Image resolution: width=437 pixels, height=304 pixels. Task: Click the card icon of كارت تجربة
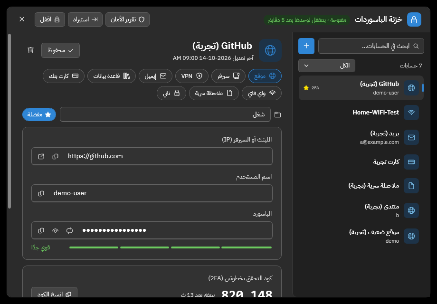pos(411,162)
